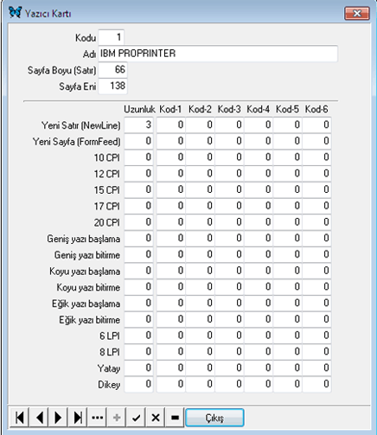Viewport: 377px width, 435px height.
Task: Delete the record with minus icon
Action: 175,417
